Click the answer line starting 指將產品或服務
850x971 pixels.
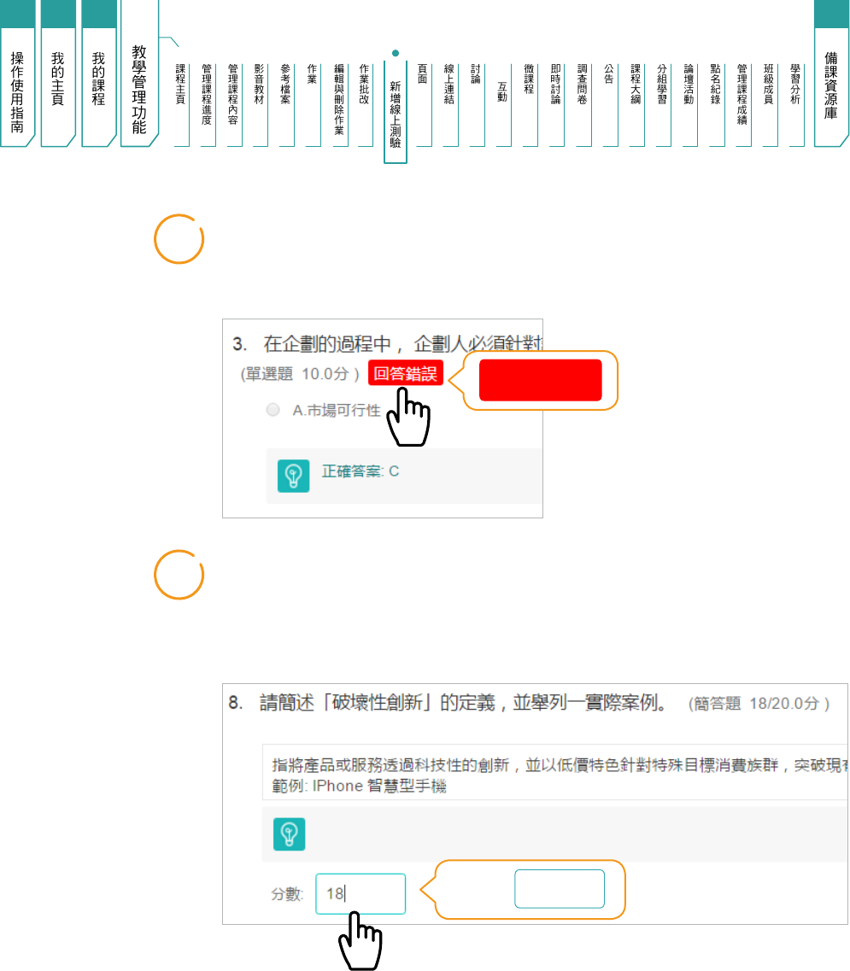point(560,765)
